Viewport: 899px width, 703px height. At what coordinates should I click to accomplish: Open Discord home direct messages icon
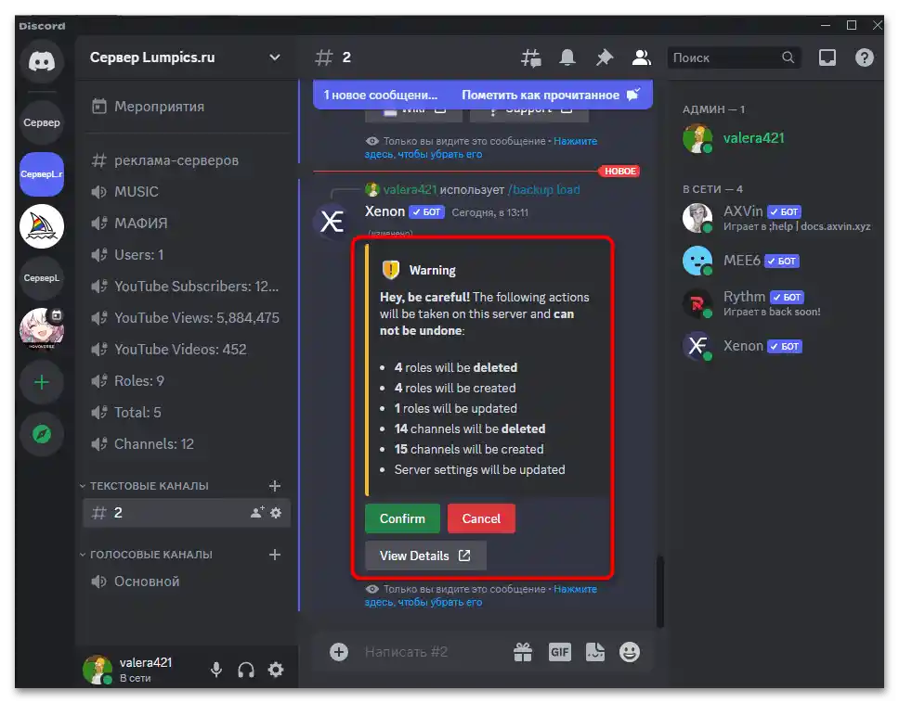[42, 61]
